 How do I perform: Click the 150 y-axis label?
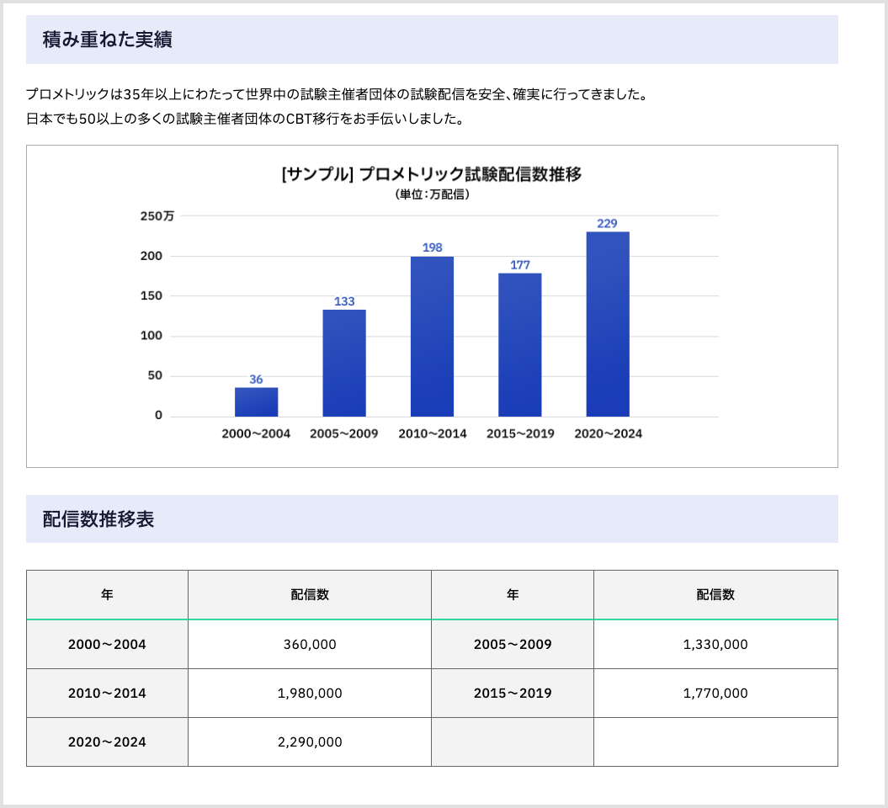[152, 295]
